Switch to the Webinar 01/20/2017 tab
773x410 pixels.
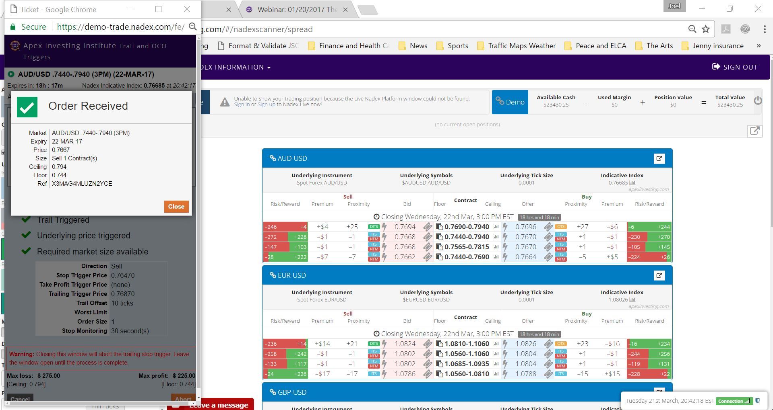[297, 10]
